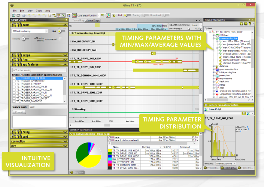Click the red-green bars icon in the toolbar
This screenshot has height=187, width=264.
point(58,15)
